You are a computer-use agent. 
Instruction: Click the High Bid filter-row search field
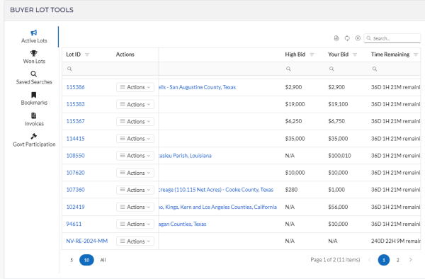click(302, 69)
